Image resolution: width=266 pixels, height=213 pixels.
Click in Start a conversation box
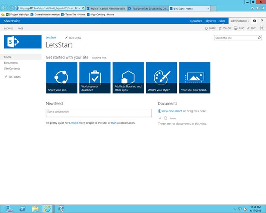click(x=99, y=113)
